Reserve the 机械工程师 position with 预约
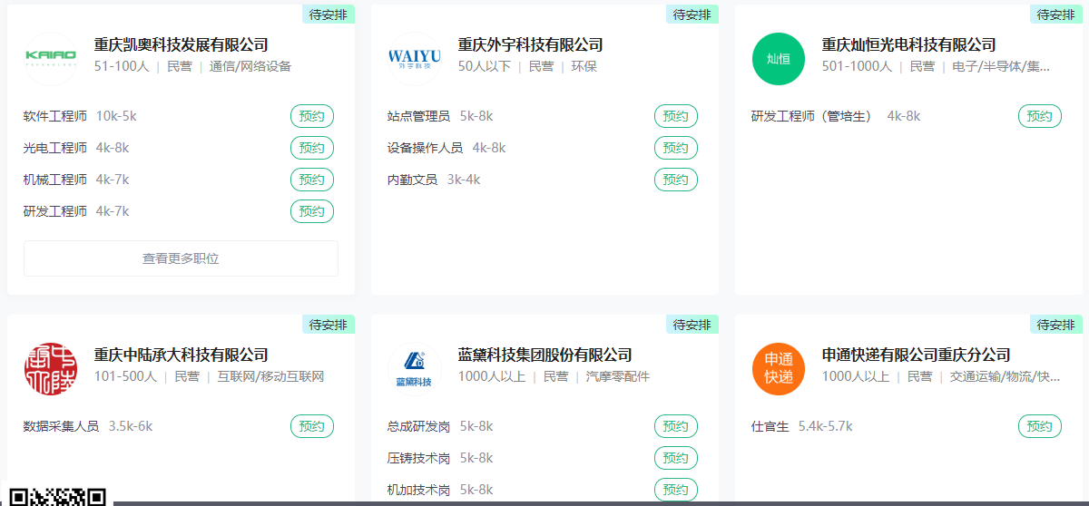1089x506 pixels. click(312, 180)
